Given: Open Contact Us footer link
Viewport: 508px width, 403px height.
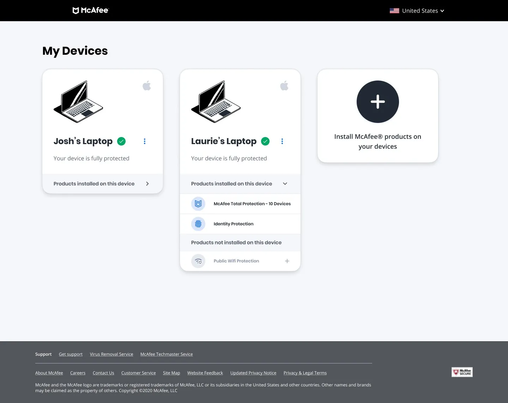Looking at the screenshot, I should (103, 373).
